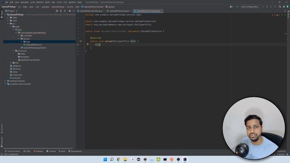Expand the impl package
The image size is (290, 163).
click(x=21, y=42)
